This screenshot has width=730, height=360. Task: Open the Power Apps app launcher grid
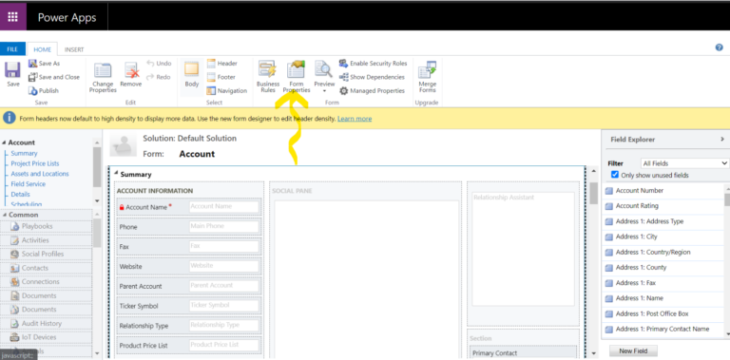[x=13, y=18]
